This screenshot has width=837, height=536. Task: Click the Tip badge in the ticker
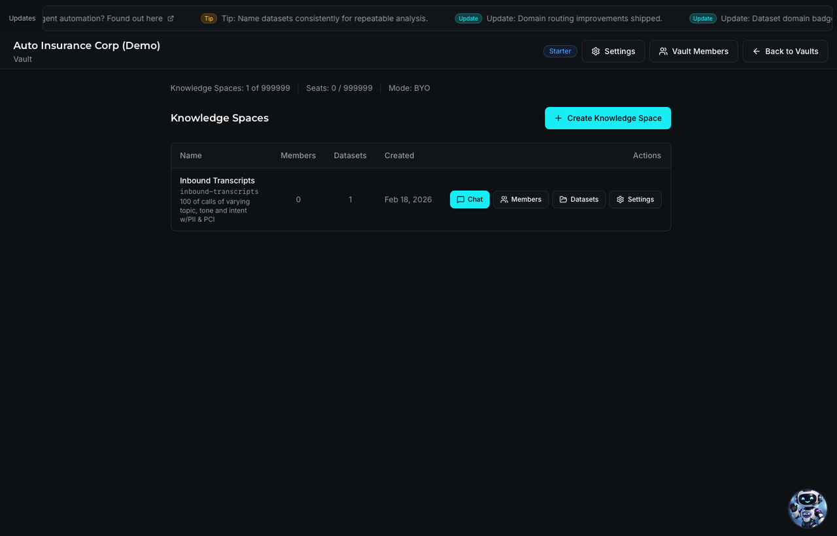(209, 18)
